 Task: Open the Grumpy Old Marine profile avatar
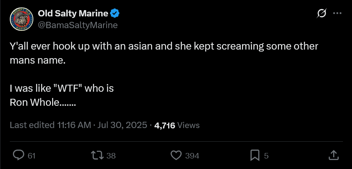click(22, 19)
